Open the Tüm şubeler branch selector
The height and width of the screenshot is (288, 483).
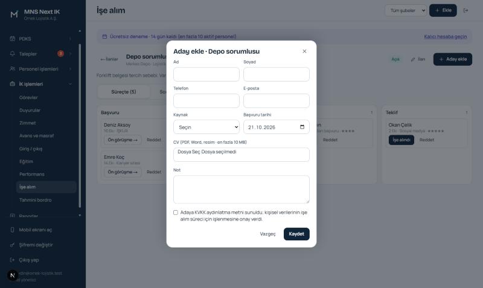406,10
